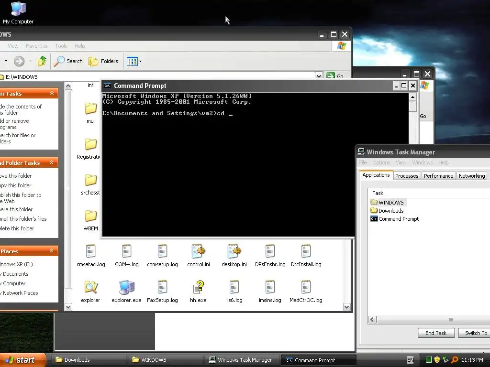
Task: Go up one folder level
Action: (42, 61)
